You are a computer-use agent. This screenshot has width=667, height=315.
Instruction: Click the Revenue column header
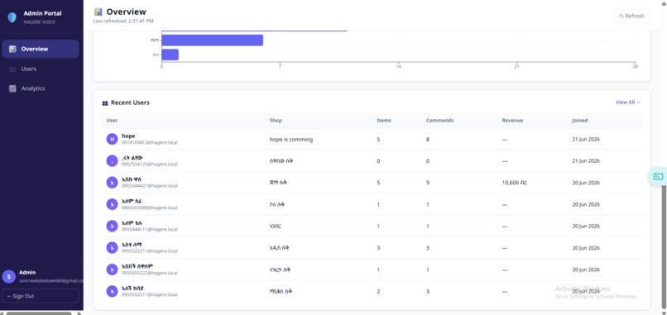pos(512,121)
